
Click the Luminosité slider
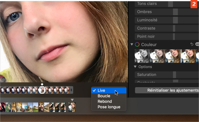(x=167, y=20)
